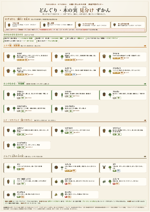Click the section heading カシのなかま・常緑樹
This screenshot has width=150, height=212.
(14, 84)
